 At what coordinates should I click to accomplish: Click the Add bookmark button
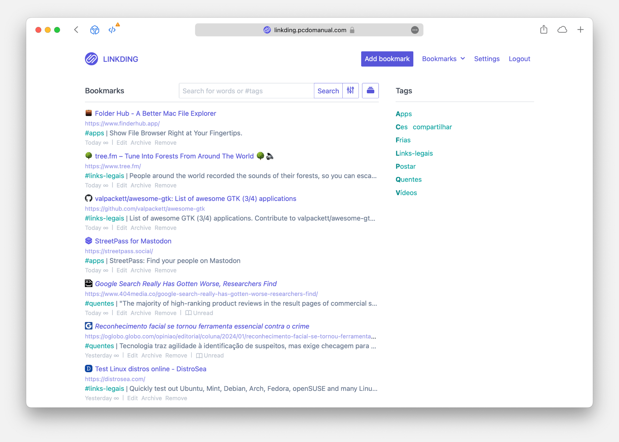(x=387, y=59)
